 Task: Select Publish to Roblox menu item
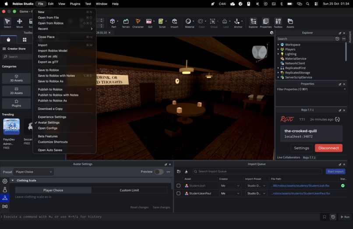click(x=64, y=89)
